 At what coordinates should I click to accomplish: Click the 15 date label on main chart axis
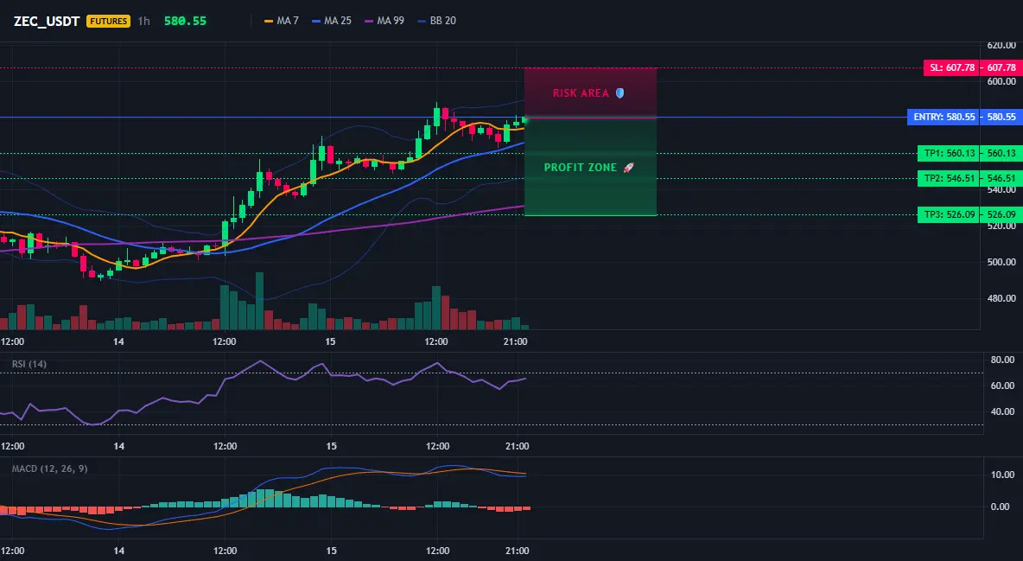coord(330,341)
